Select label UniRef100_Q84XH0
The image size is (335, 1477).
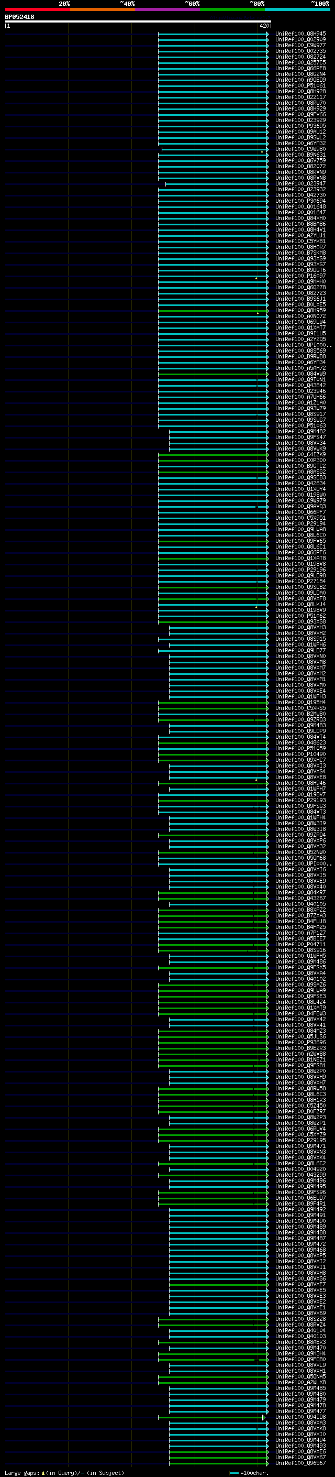[300, 218]
